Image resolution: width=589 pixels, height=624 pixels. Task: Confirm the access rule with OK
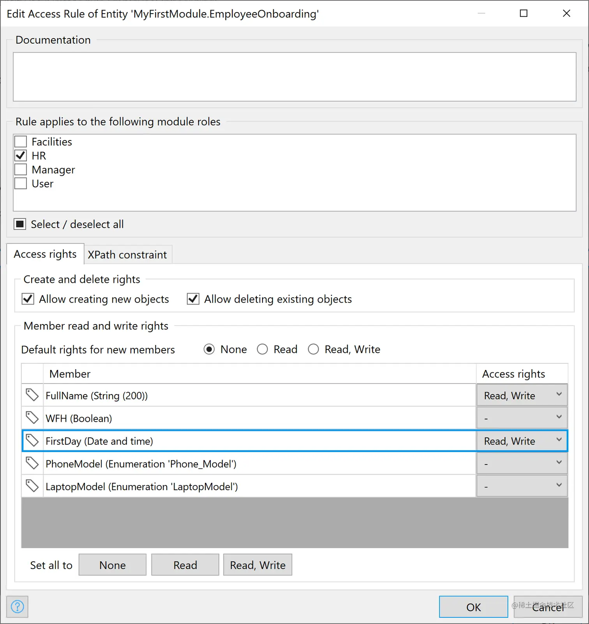point(473,607)
